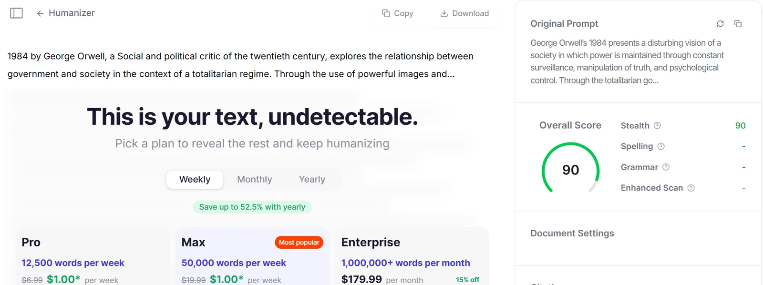Image resolution: width=763 pixels, height=285 pixels.
Task: Switch to Yearly billing
Action: 312,179
